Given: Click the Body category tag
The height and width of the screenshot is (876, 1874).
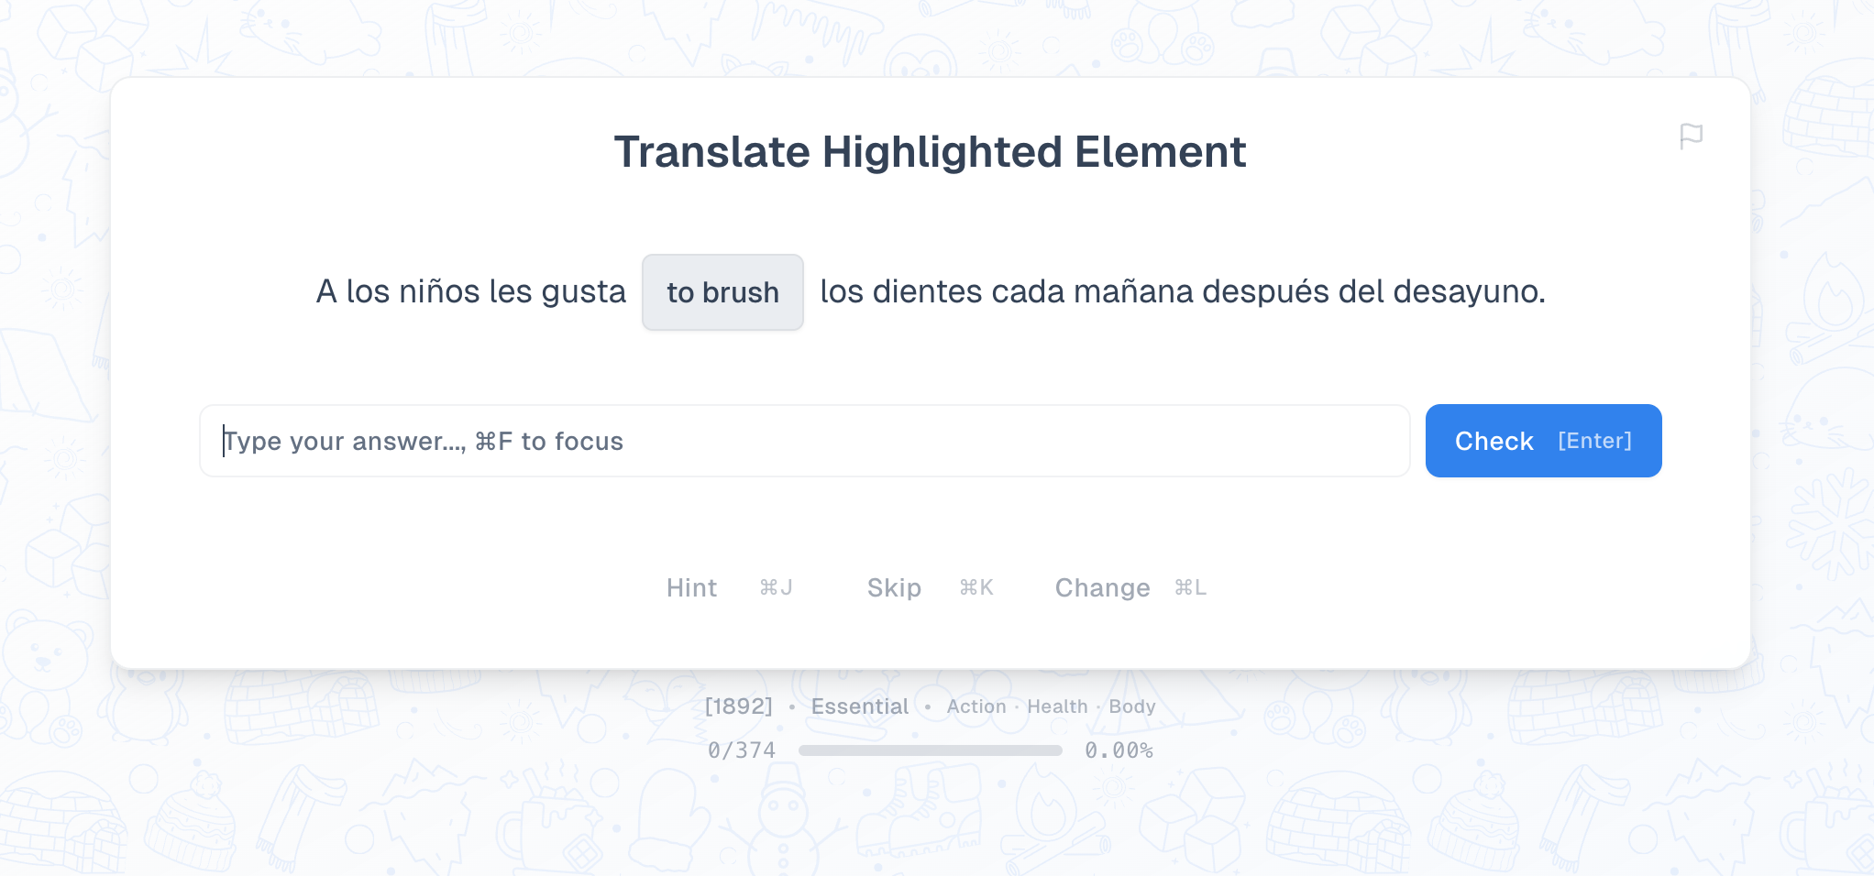Looking at the screenshot, I should (x=1131, y=706).
